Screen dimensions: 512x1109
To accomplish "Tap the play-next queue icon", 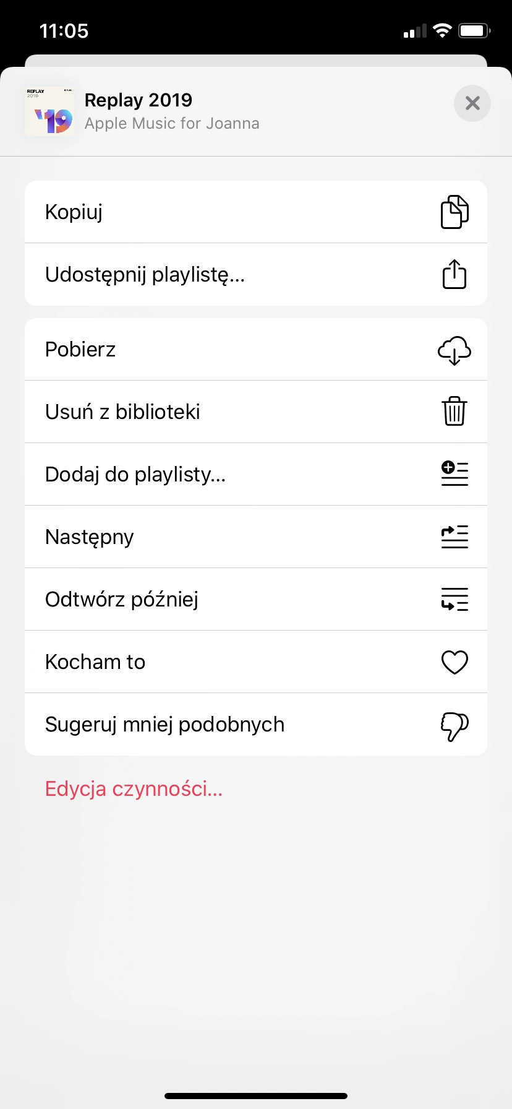I will pyautogui.click(x=454, y=537).
